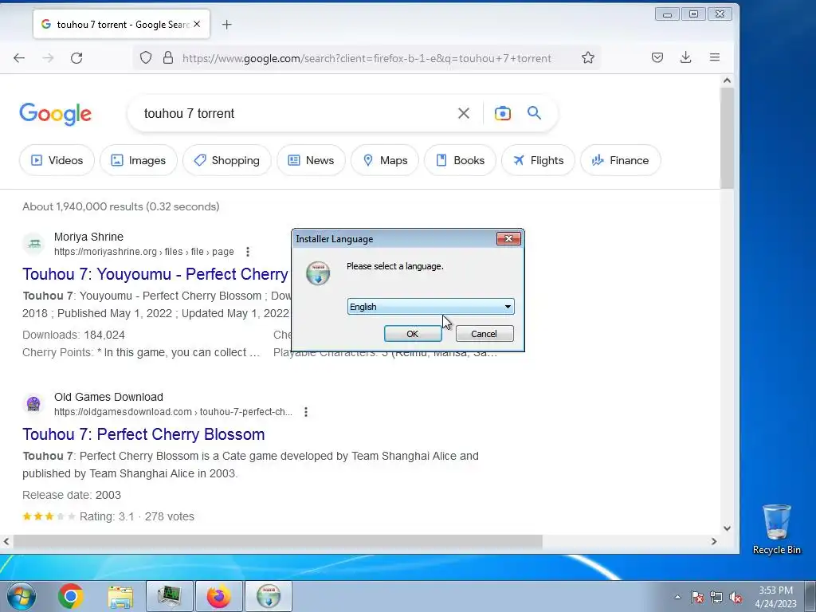Viewport: 816px width, 612px height.
Task: Go back in Firefox
Action: 19,57
